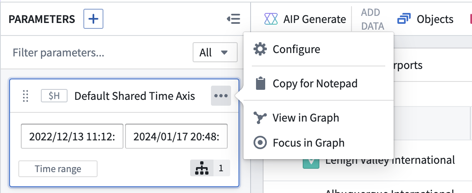Click the AIP Generate logo icon
The width and height of the screenshot is (472, 193).
tap(271, 19)
